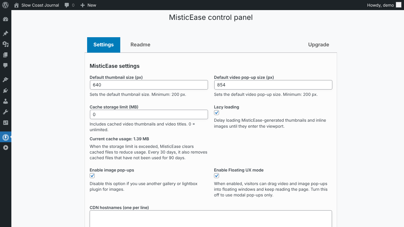Click the "MisticEase control panel" title
This screenshot has width=404, height=227.
[x=211, y=17]
